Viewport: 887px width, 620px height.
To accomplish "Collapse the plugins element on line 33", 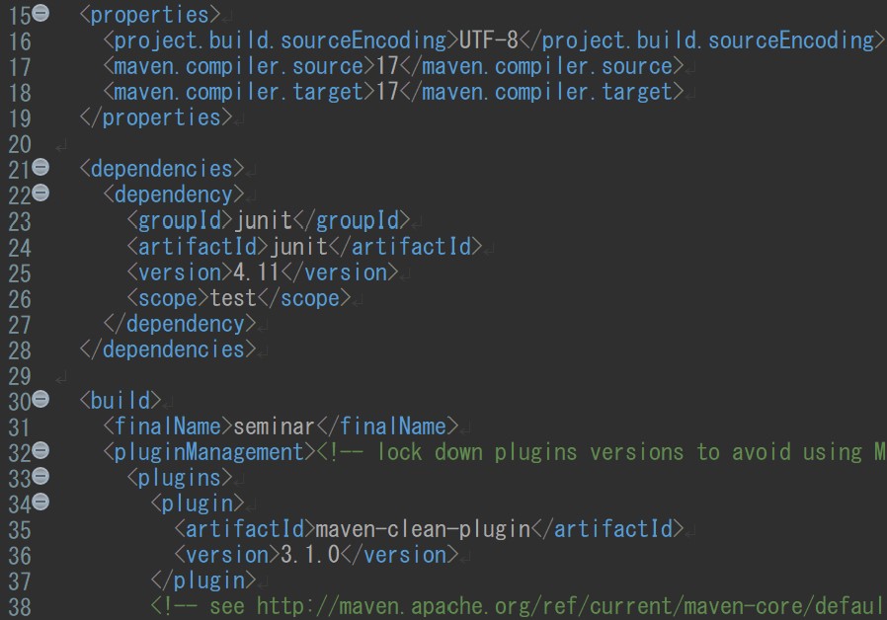I will click(x=40, y=476).
